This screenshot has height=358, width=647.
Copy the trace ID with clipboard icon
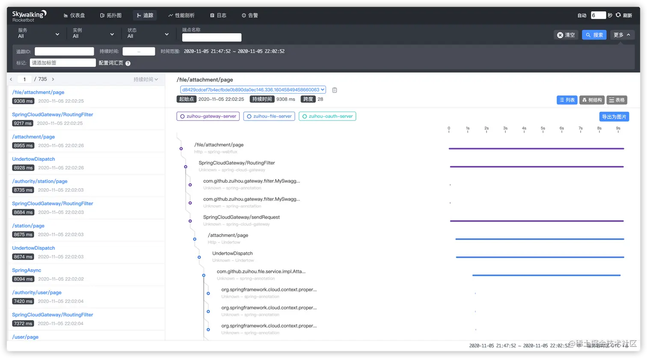click(x=335, y=90)
